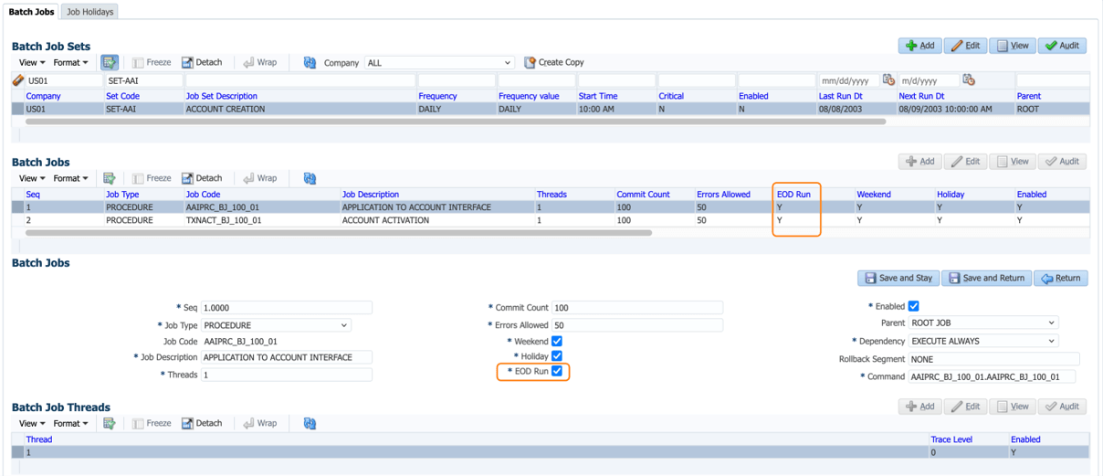
Task: Click the Job Description input field
Action: click(x=287, y=357)
